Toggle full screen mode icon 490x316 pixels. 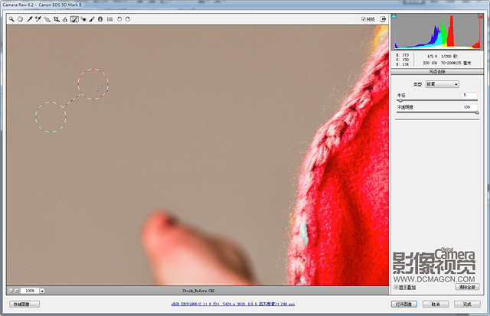click(383, 19)
